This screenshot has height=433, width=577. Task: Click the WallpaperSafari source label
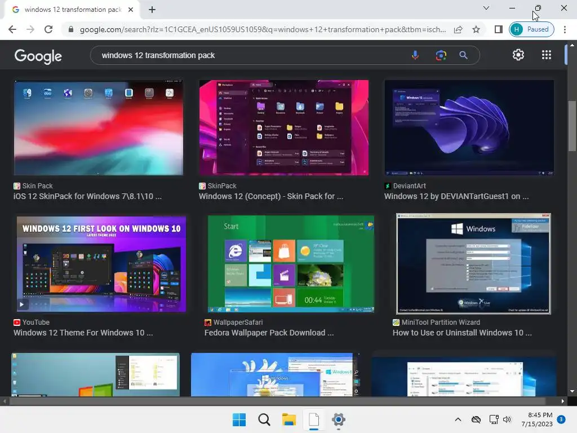tap(238, 322)
